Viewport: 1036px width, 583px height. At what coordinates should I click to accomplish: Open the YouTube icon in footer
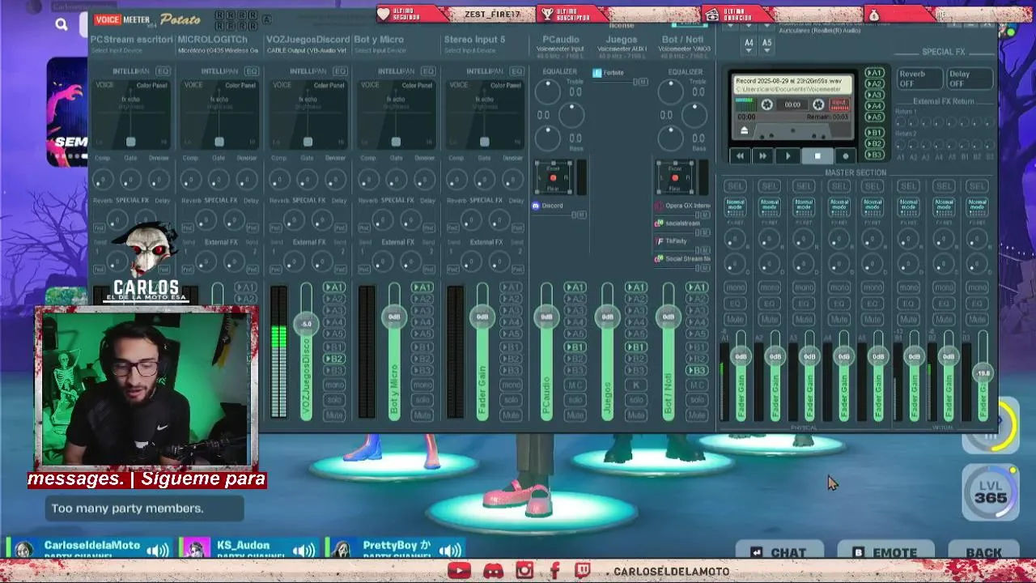(458, 571)
